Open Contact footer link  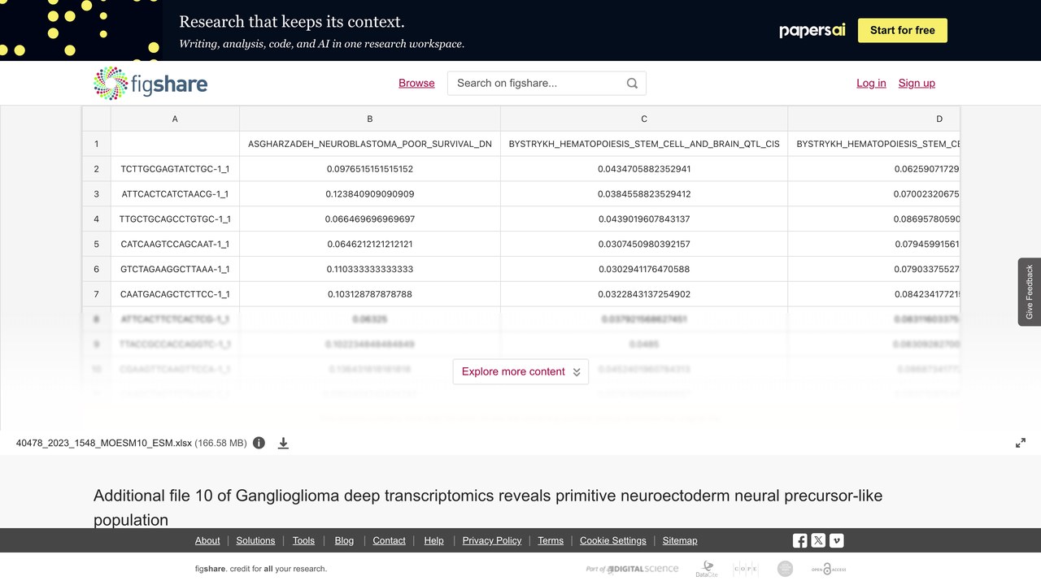point(389,540)
